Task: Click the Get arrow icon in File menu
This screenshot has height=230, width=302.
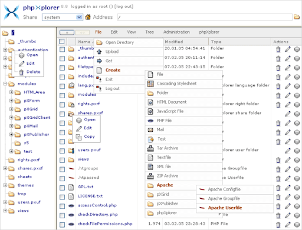Action: click(x=99, y=61)
